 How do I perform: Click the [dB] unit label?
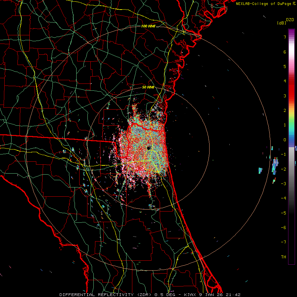[281, 23]
